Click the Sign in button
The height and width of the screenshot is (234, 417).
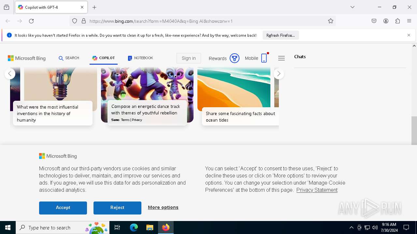(x=189, y=58)
